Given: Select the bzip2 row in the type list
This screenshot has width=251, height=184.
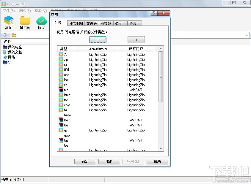Looking at the screenshot, I should pos(108,115).
